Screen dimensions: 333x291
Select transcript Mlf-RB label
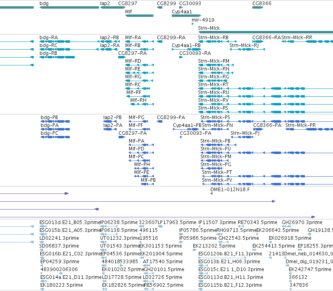pyautogui.click(x=133, y=45)
